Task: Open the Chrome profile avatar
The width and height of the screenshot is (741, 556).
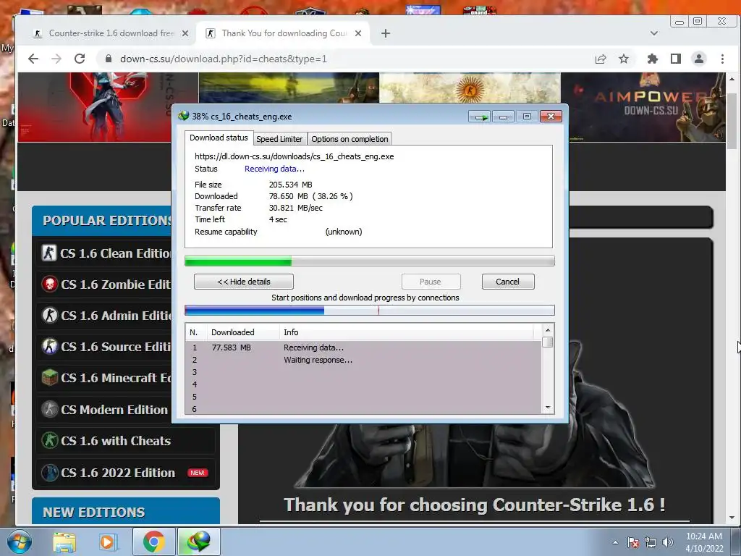Action: [x=699, y=59]
